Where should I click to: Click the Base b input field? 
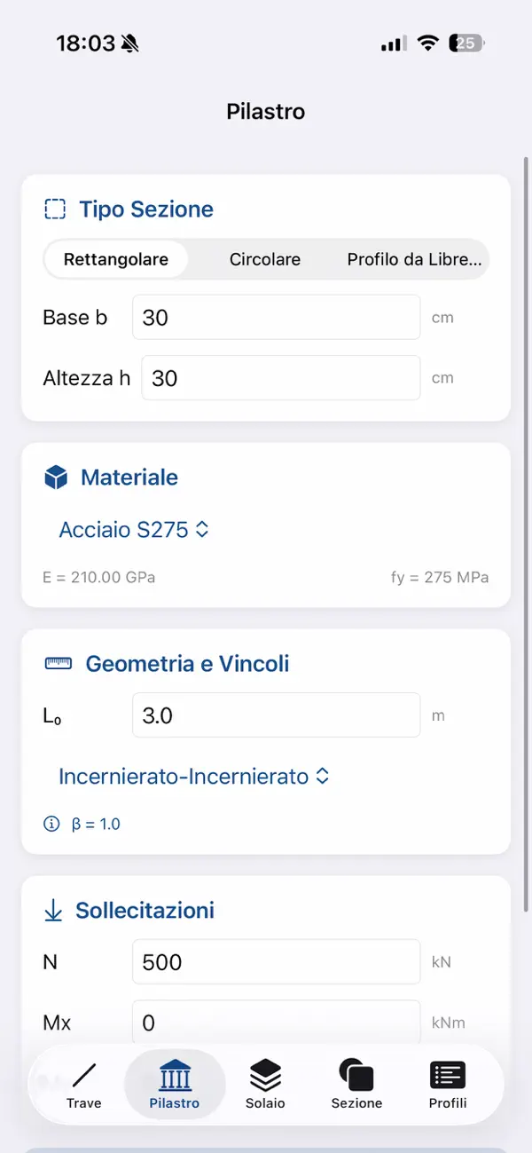276,317
